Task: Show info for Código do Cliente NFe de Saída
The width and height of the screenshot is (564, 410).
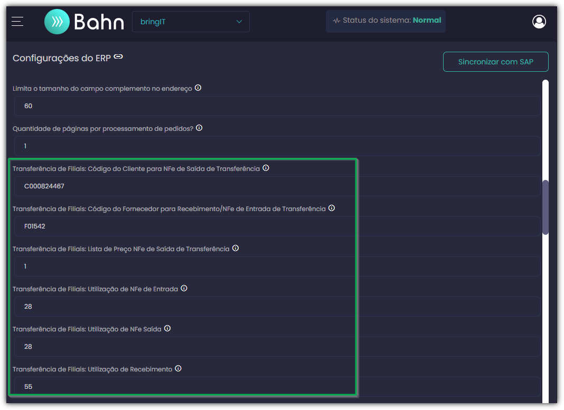Action: 266,168
